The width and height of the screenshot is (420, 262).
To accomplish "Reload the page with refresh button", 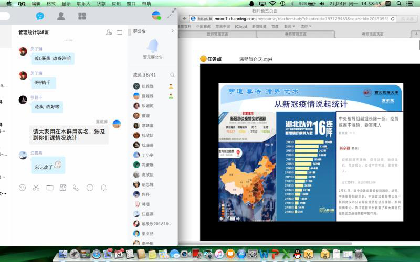I will pyautogui.click(x=390, y=18).
